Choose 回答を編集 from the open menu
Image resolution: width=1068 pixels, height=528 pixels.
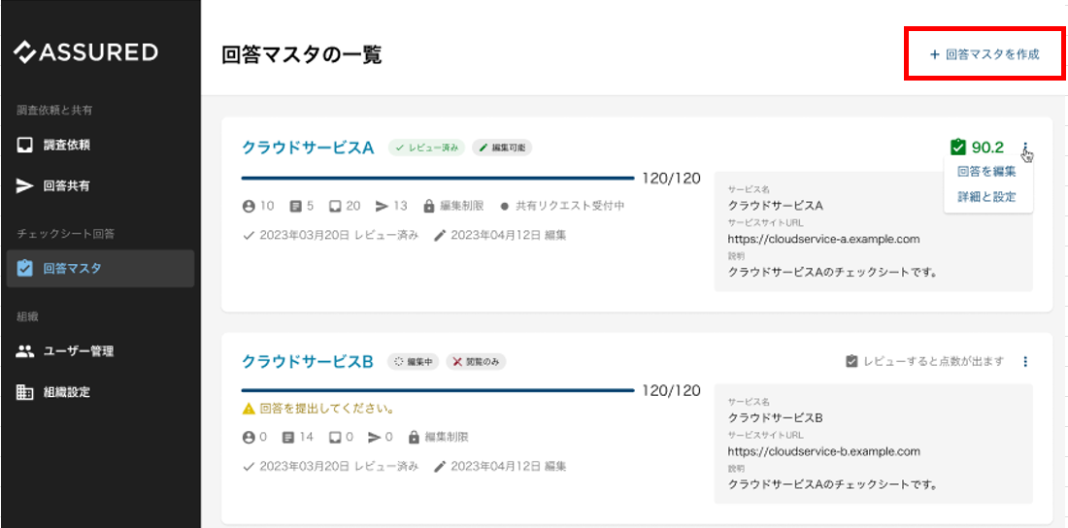click(986, 172)
